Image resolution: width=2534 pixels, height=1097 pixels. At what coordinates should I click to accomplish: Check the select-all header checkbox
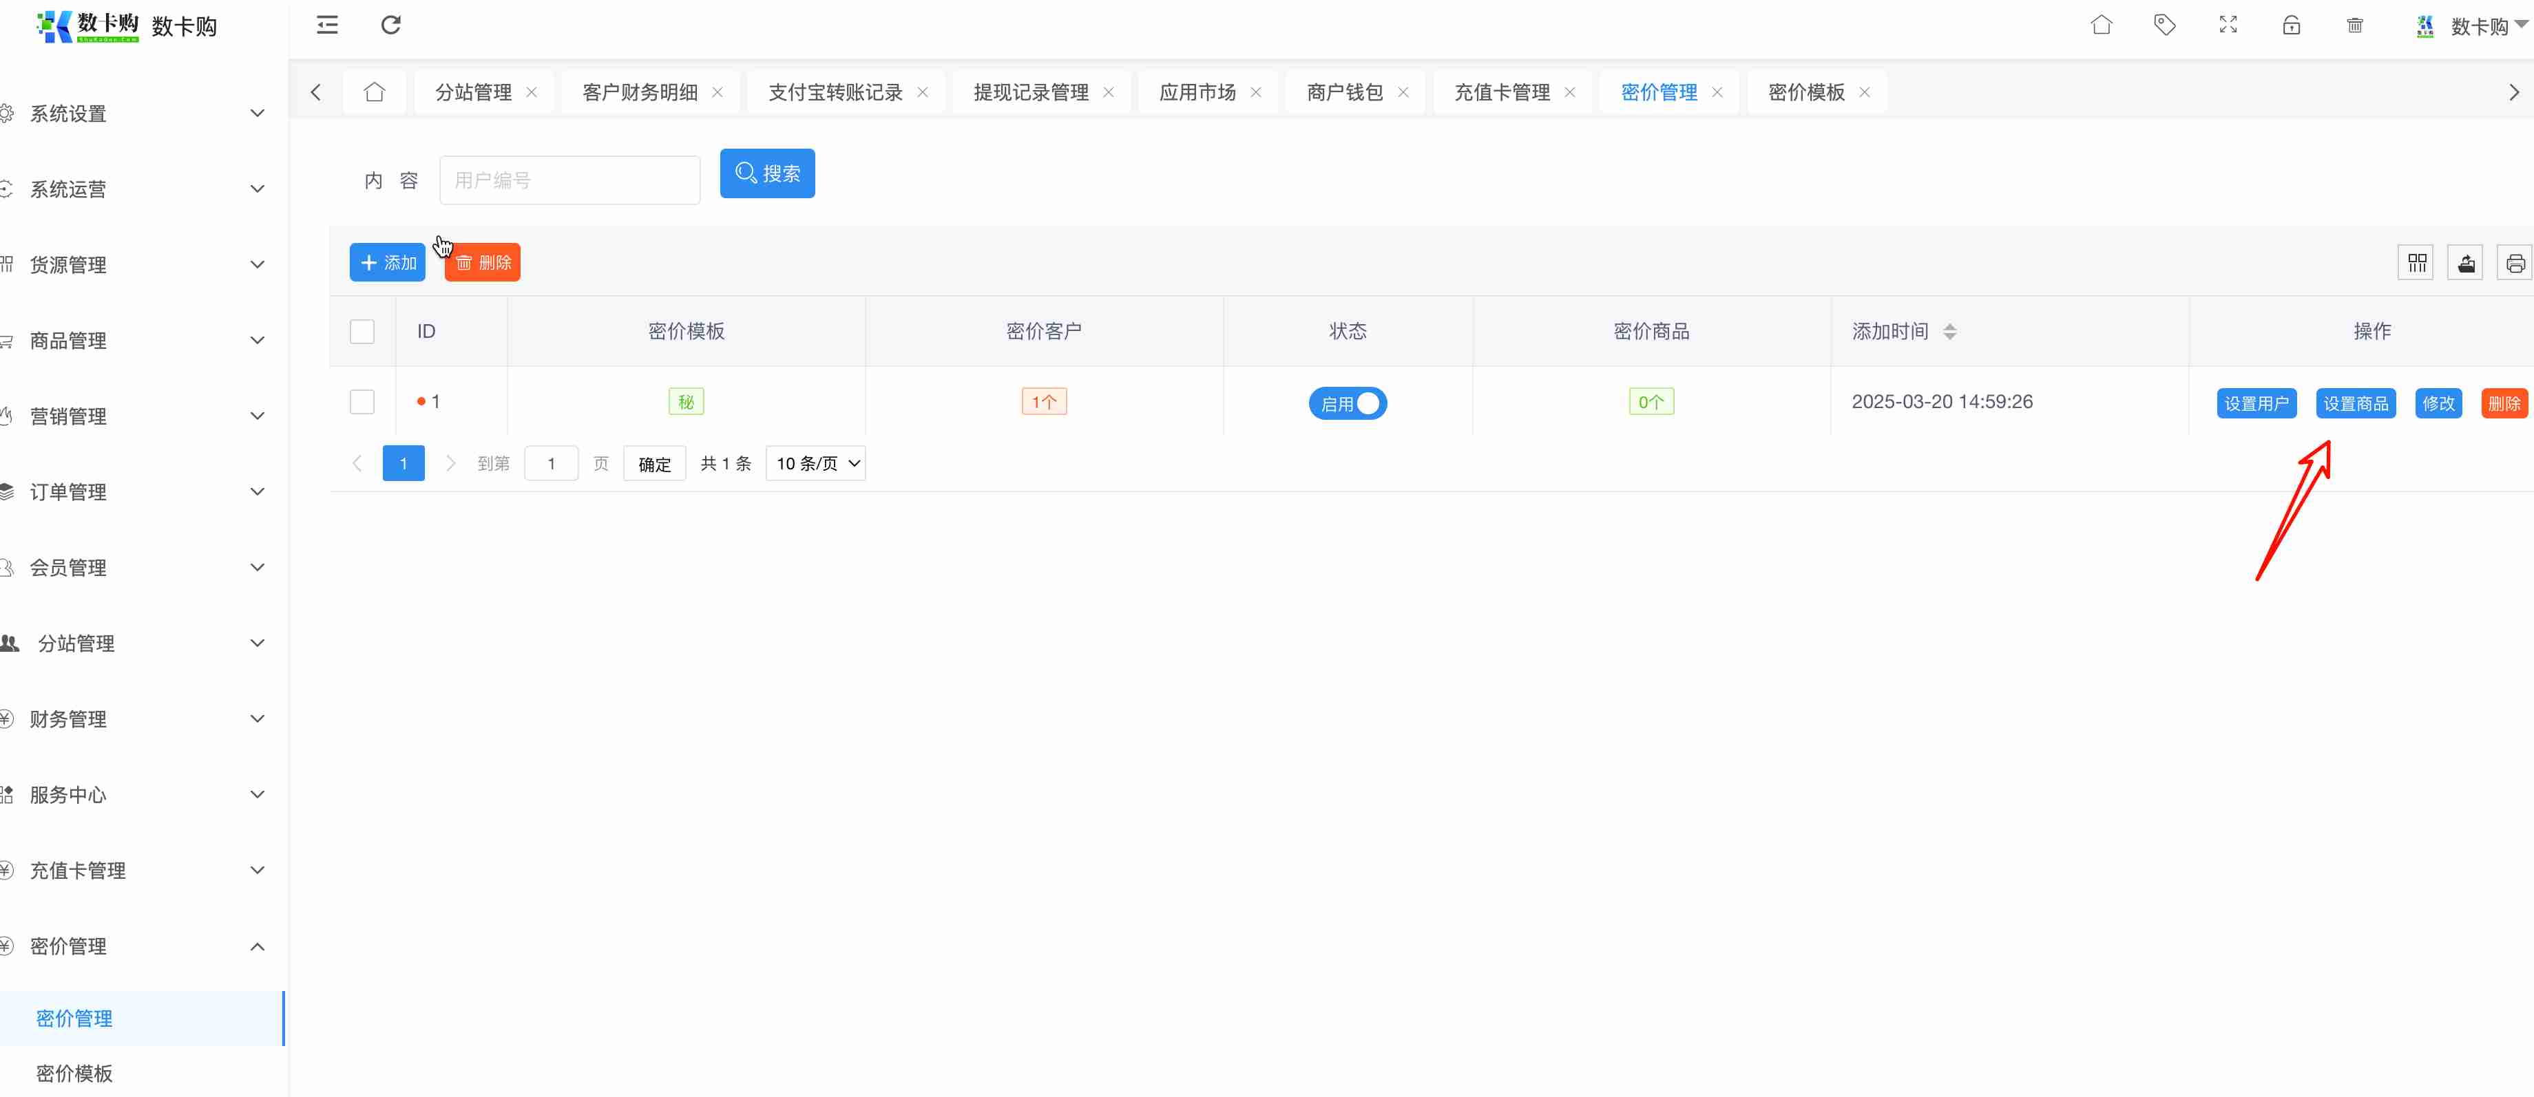click(362, 331)
